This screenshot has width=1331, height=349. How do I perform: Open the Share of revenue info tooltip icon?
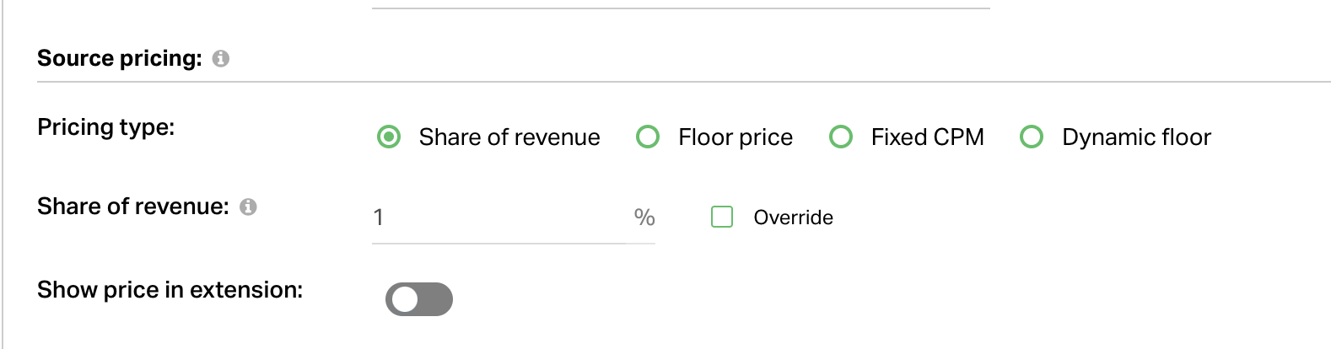pyautogui.click(x=248, y=207)
